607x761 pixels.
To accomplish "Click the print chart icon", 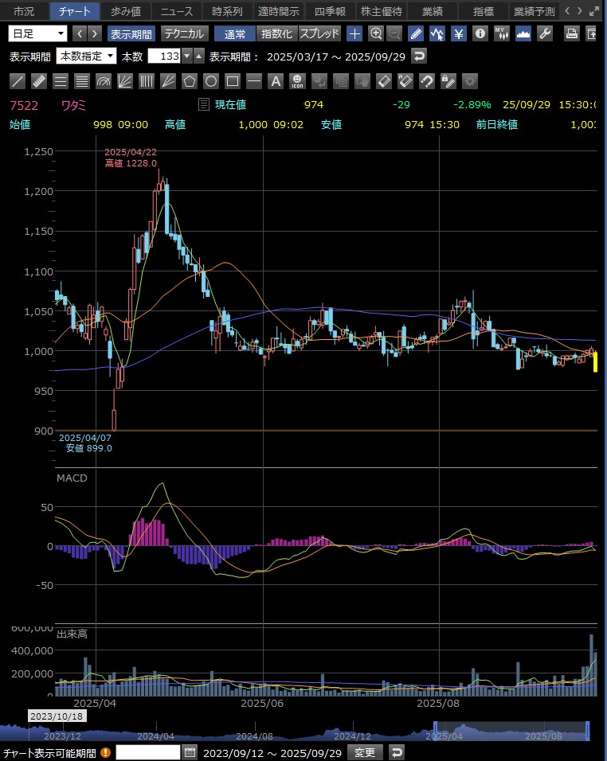I will point(571,33).
